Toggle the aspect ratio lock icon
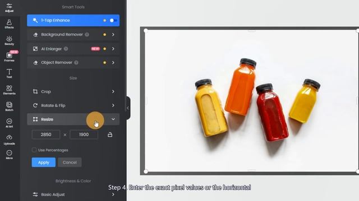 [110, 135]
